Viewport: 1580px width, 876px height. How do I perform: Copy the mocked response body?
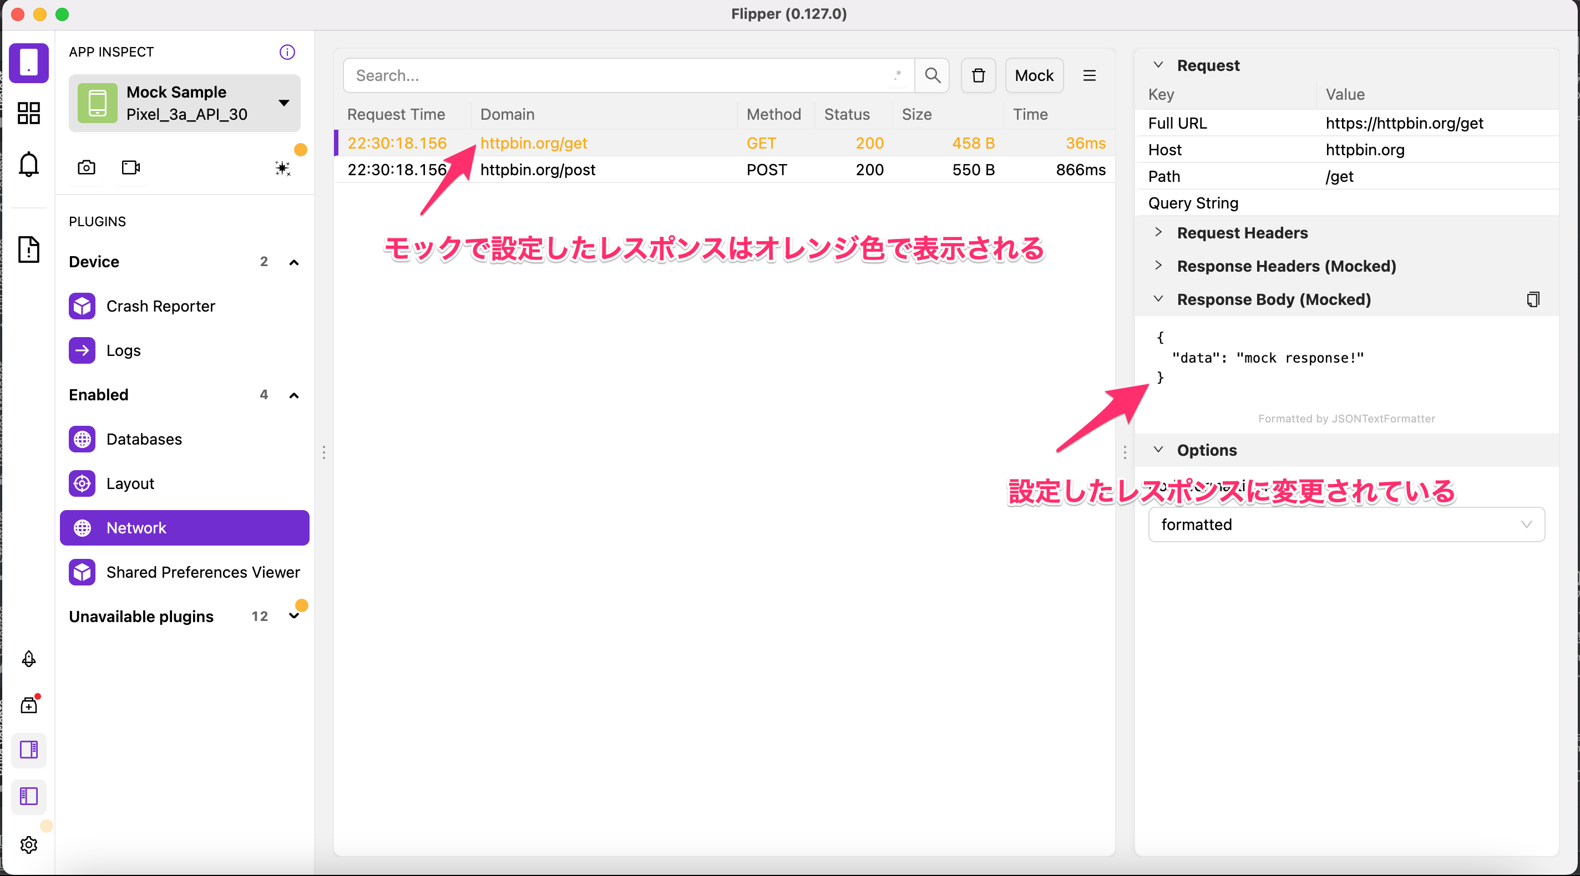[x=1533, y=299]
